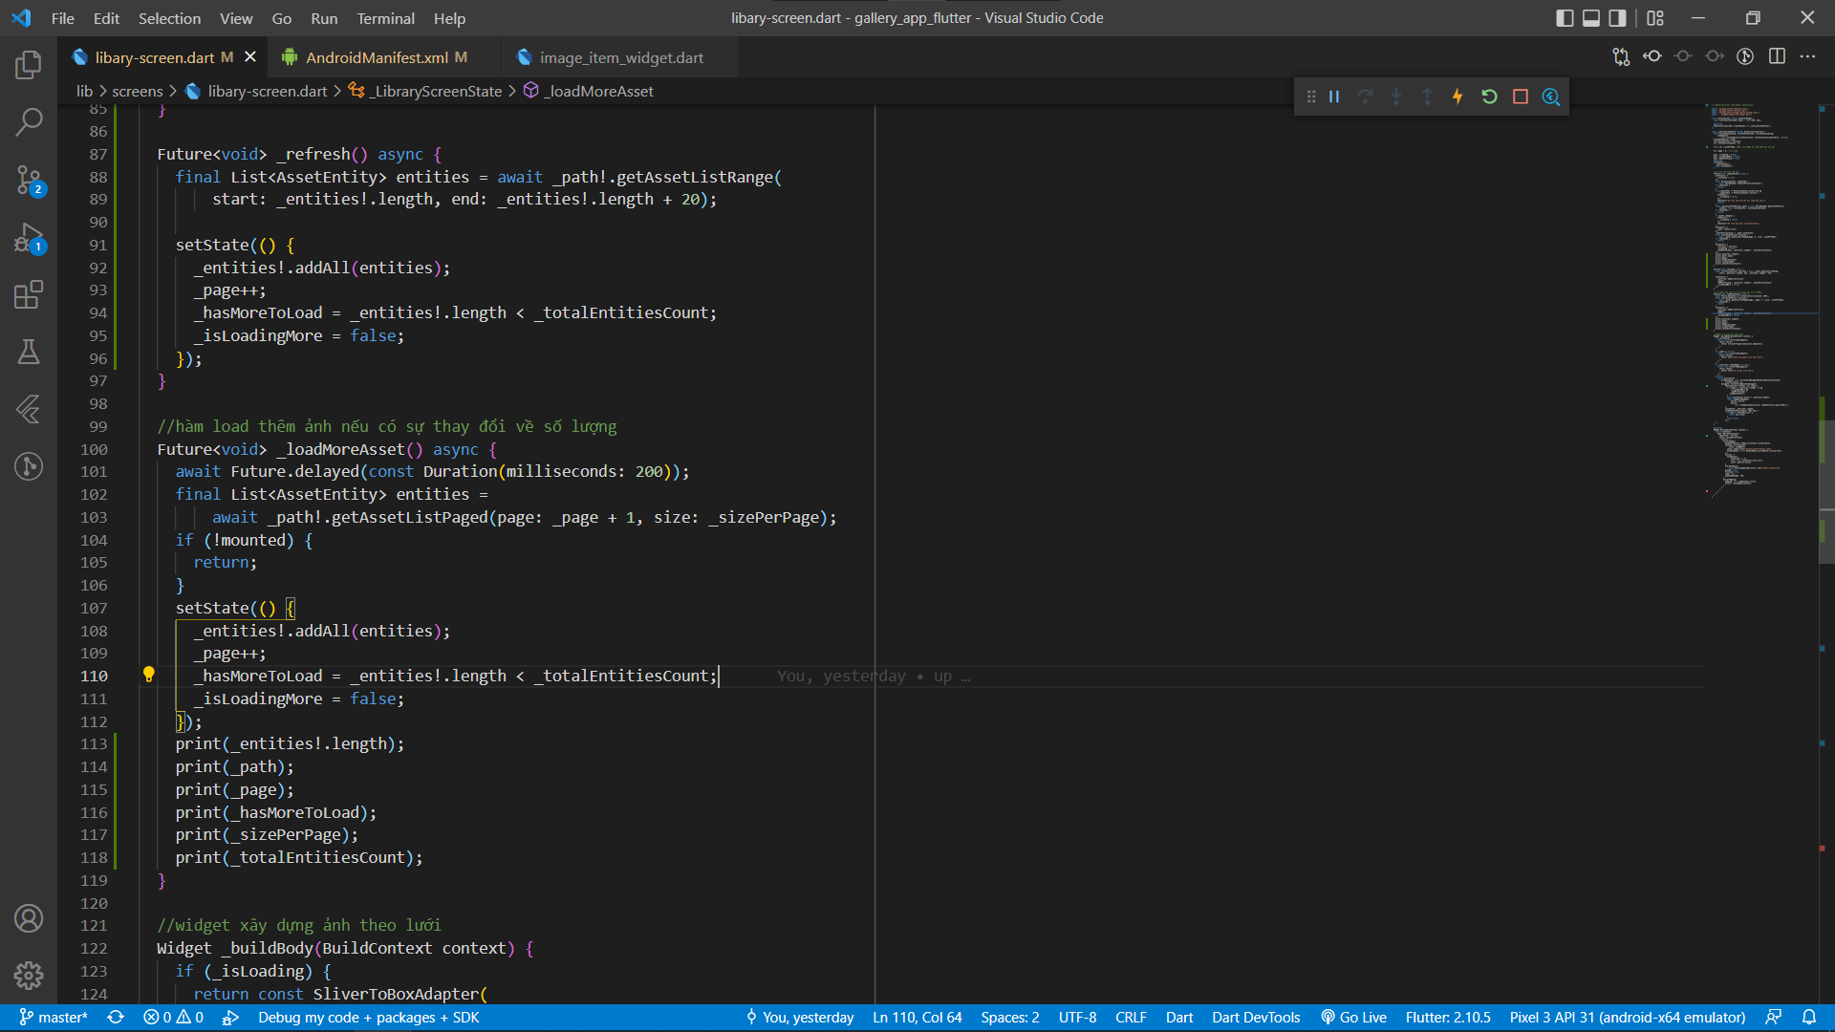Click the quick fix lightbulb on line 110
The image size is (1835, 1032).
pos(149,675)
